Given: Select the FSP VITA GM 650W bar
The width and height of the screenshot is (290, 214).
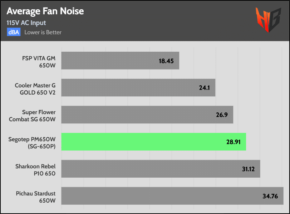Looking at the screenshot, I should point(120,61).
